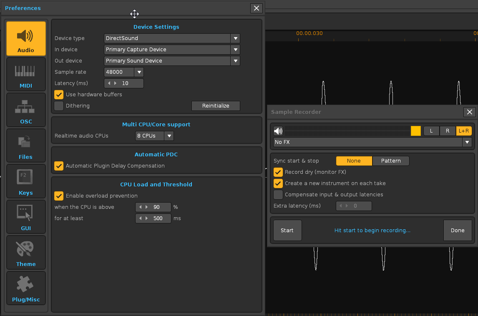This screenshot has width=478, height=316.
Task: Select the L+R recording channel mode
Action: tap(464, 130)
